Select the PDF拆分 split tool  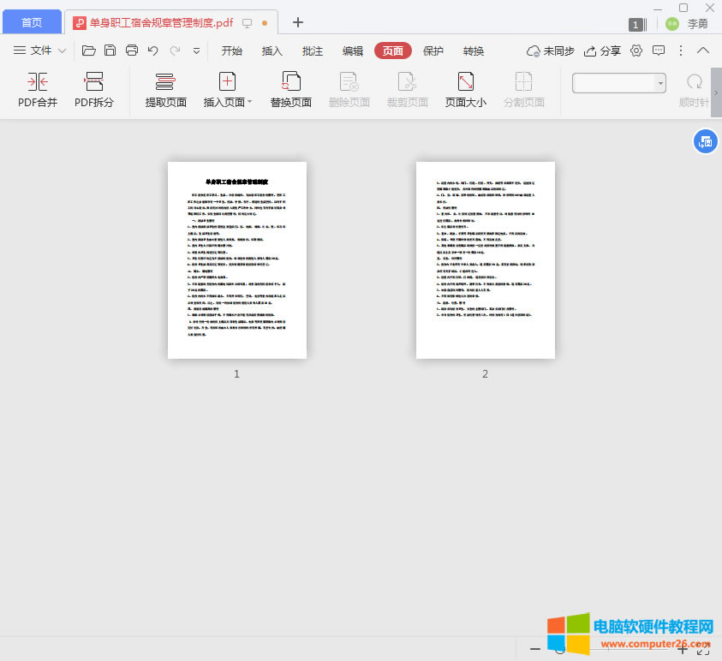(94, 90)
